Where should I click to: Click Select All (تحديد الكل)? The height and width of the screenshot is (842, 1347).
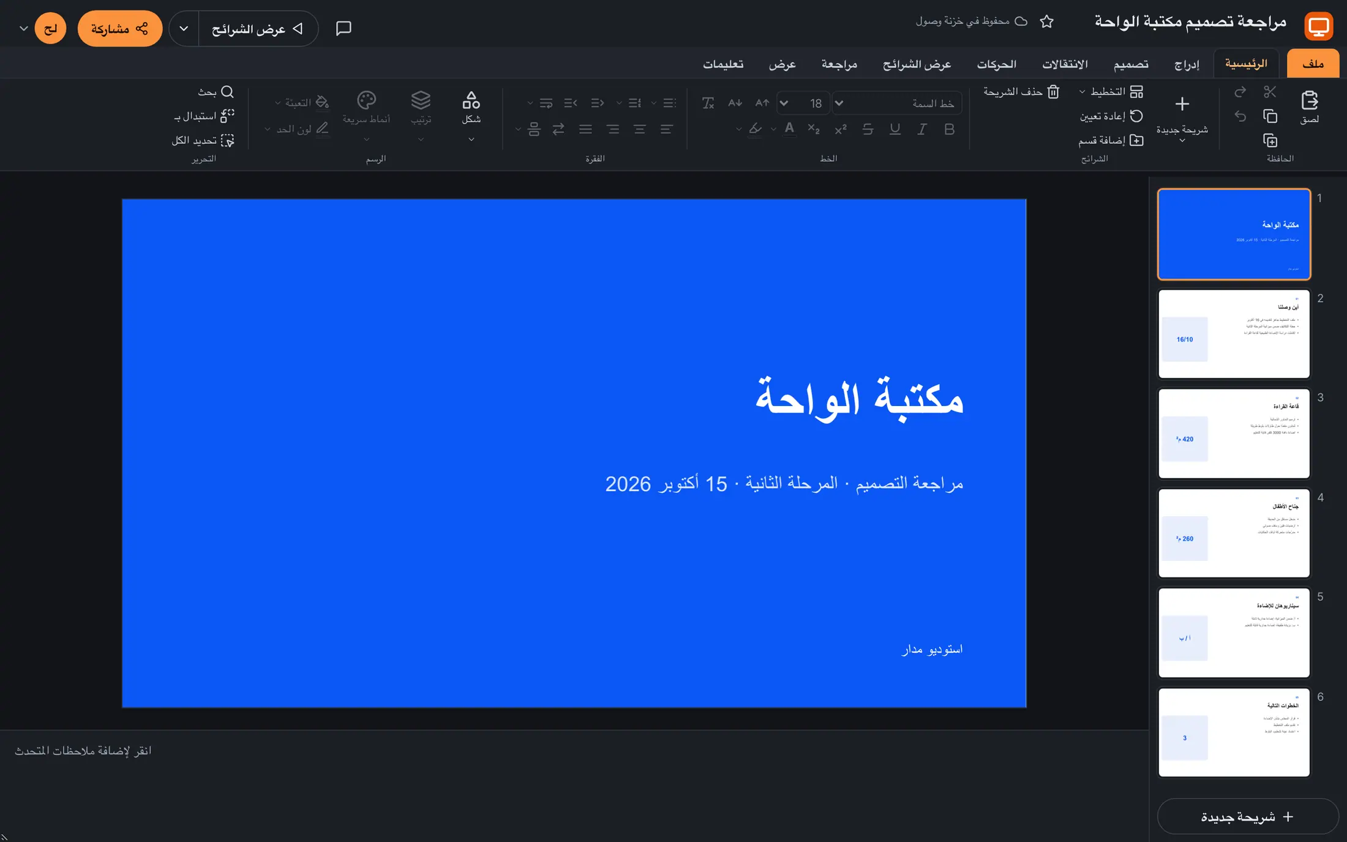click(203, 140)
